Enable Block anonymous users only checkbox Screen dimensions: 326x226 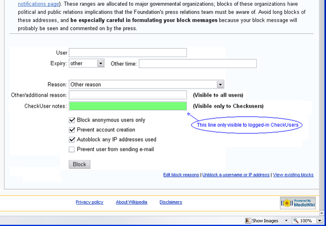[72, 120]
